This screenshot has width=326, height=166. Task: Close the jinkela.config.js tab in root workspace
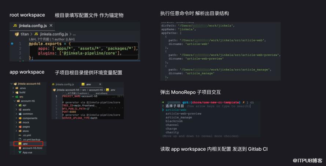coord(51,26)
